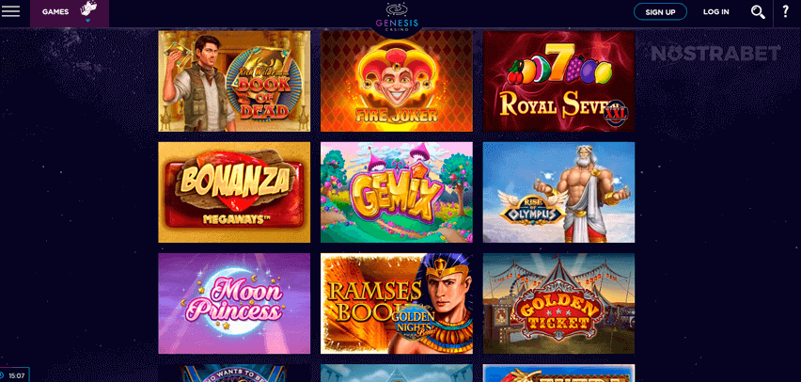Viewport: 801px width, 382px height.
Task: Open the Games menu tab
Action: coord(70,13)
